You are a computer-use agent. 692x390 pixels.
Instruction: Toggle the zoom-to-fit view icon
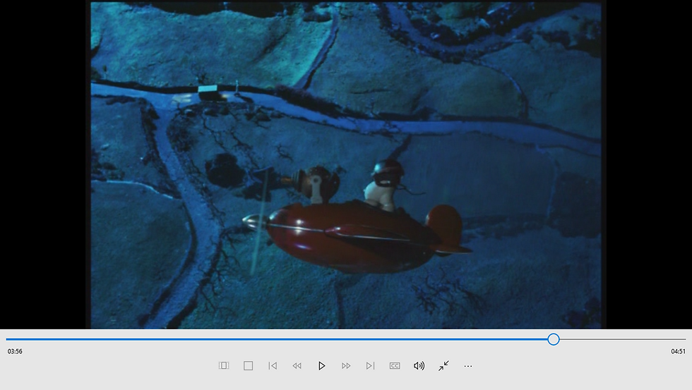coord(224,366)
